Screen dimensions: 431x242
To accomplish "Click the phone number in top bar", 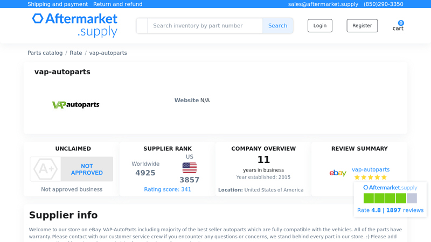I will [x=383, y=4].
